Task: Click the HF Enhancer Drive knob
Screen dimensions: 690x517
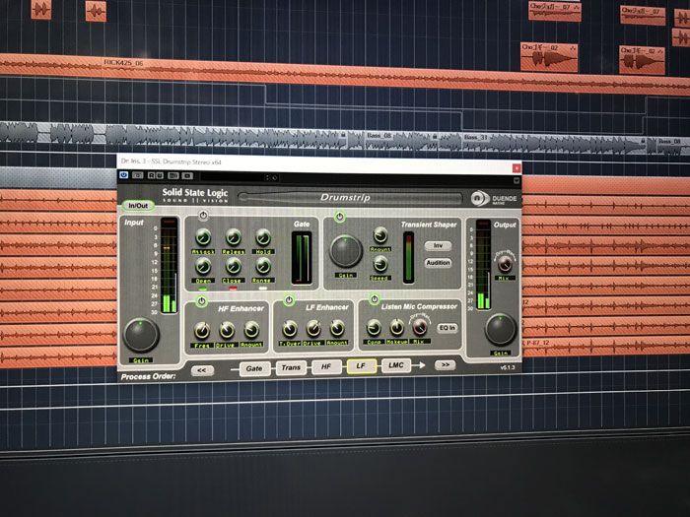Action: click(227, 330)
